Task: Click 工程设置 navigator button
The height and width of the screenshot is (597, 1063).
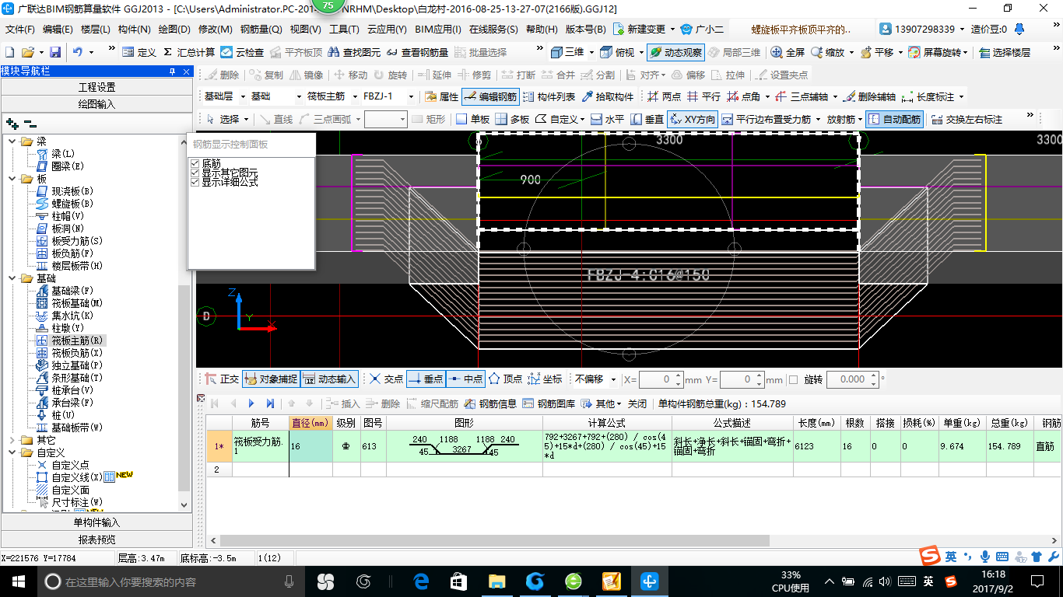Action: point(96,87)
